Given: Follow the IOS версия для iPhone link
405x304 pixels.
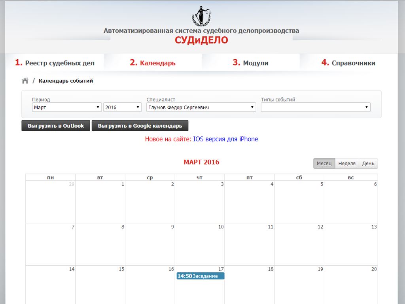Looking at the screenshot, I should tap(225, 139).
